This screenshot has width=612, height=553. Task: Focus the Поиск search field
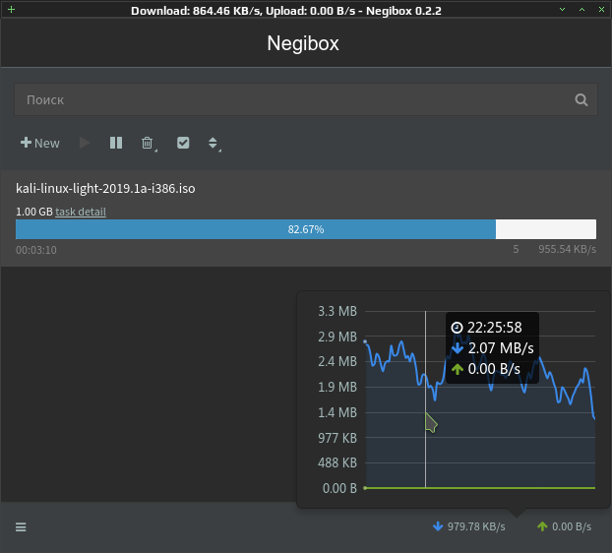coord(306,99)
